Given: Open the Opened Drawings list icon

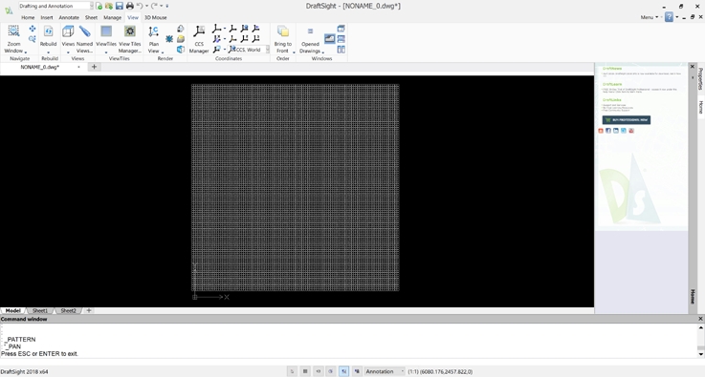Looking at the screenshot, I should coord(310,31).
